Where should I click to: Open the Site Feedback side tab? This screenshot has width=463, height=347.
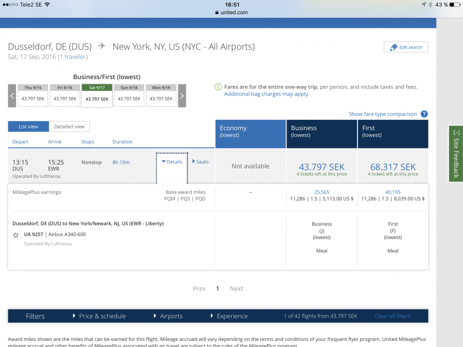[x=456, y=153]
